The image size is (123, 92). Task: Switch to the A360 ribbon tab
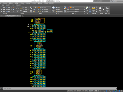(x=13, y=5)
